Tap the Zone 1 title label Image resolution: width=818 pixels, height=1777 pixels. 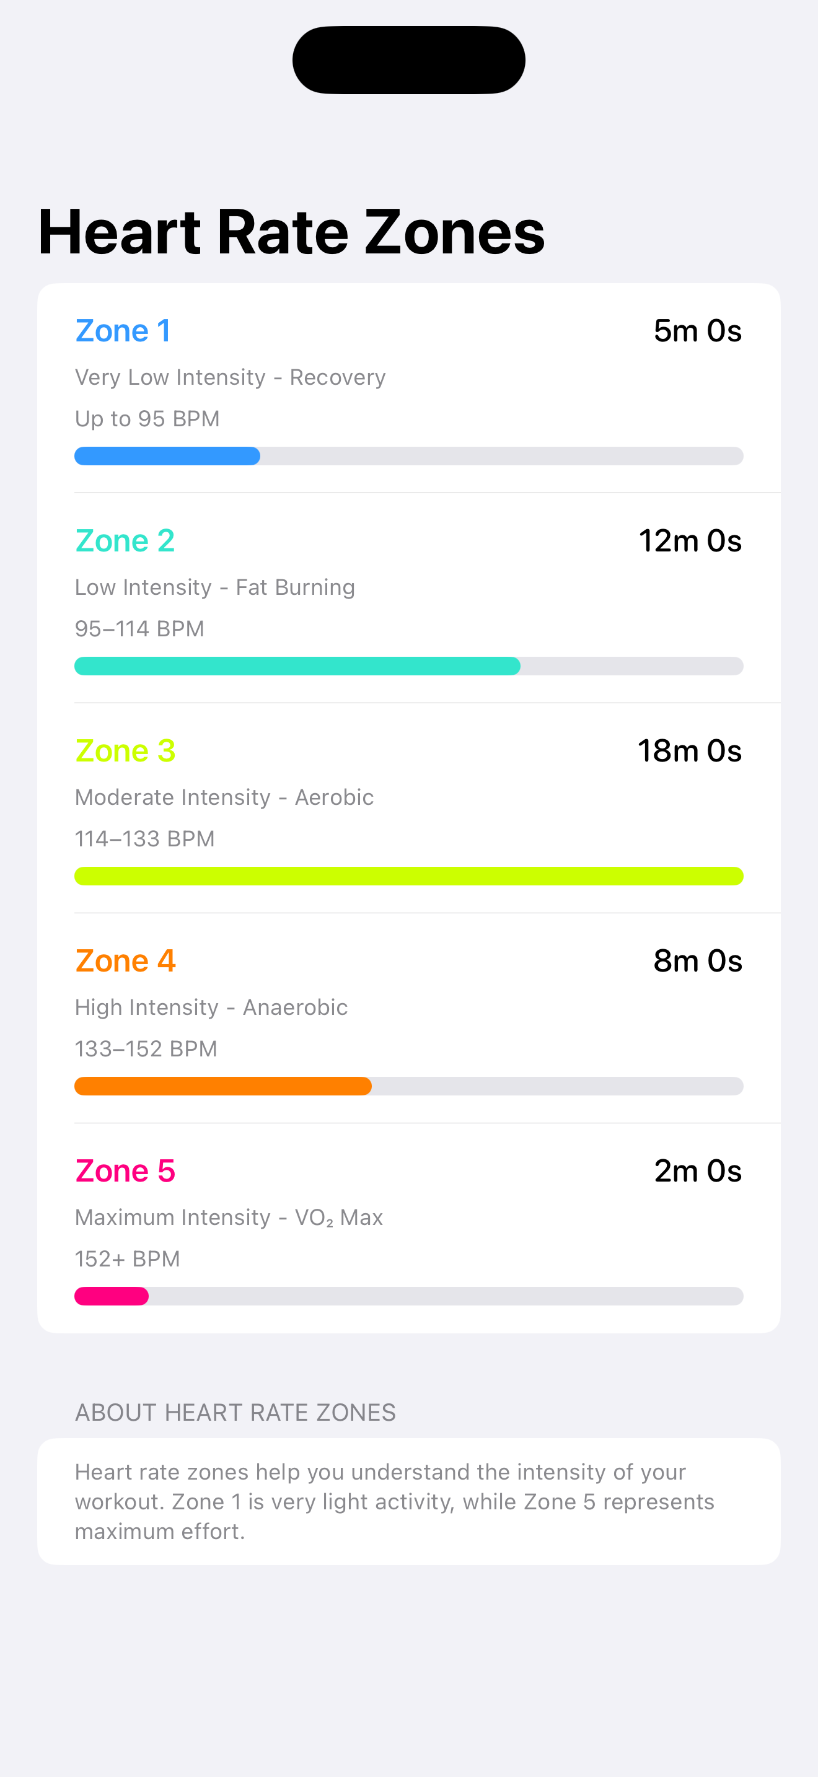[123, 331]
